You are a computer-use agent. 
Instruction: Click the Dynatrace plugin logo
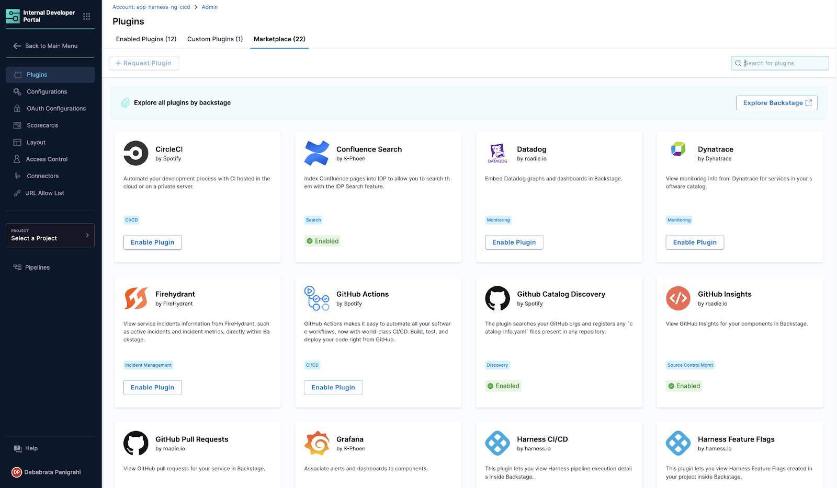pos(678,149)
